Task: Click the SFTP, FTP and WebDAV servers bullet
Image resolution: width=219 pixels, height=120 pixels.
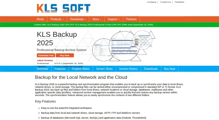Action: 90,113
